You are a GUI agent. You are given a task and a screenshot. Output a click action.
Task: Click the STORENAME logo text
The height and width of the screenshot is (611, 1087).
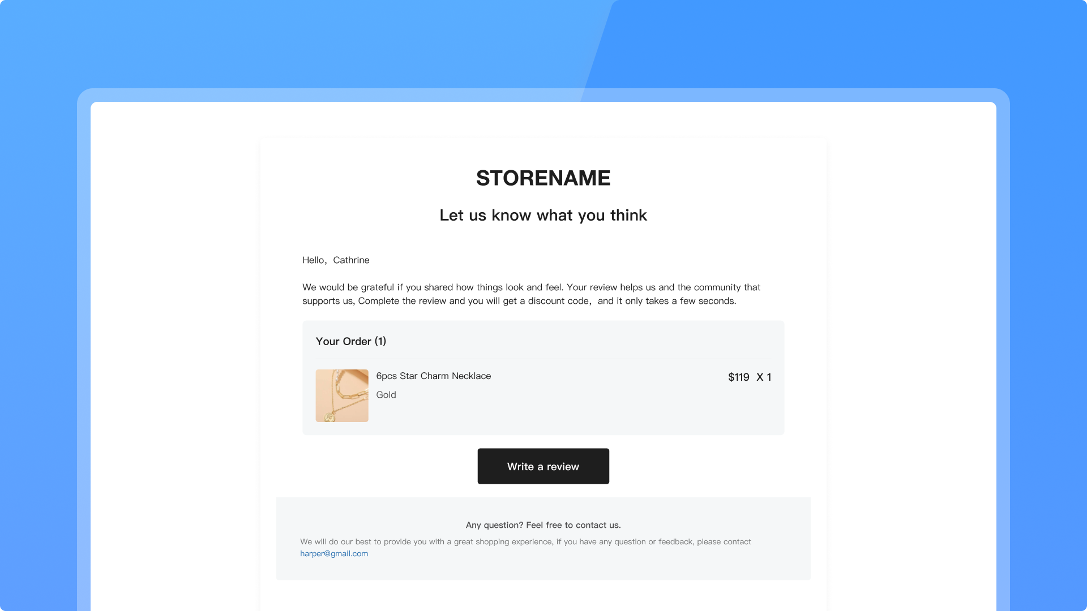543,178
